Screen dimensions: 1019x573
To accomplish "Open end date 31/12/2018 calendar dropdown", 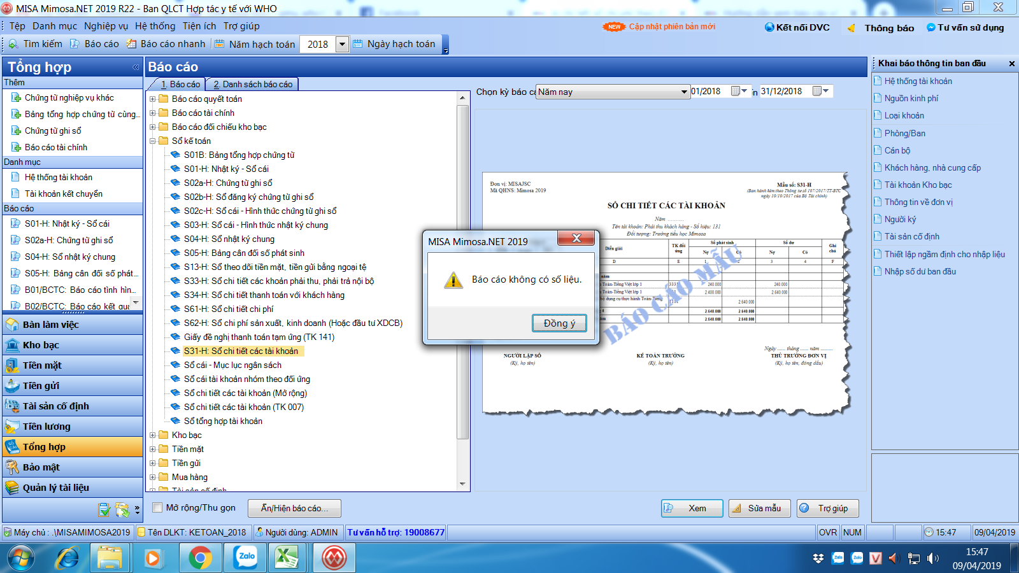I will [x=821, y=91].
